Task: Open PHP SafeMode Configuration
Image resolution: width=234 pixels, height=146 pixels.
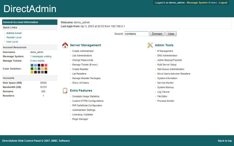Action: pos(87,106)
